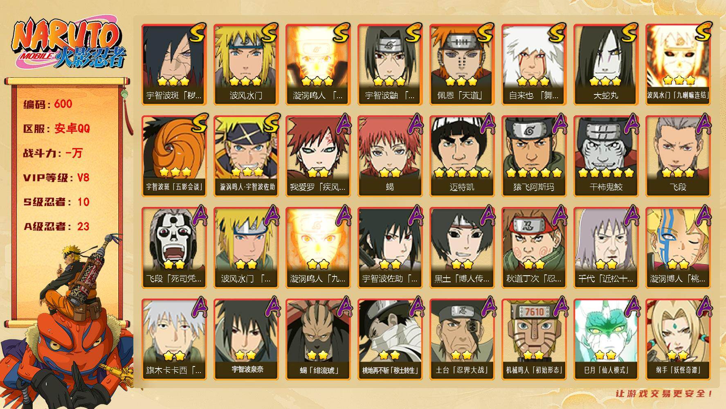The image size is (726, 409).
Task: Click the VIP等级: V8 text
Action: (56, 178)
